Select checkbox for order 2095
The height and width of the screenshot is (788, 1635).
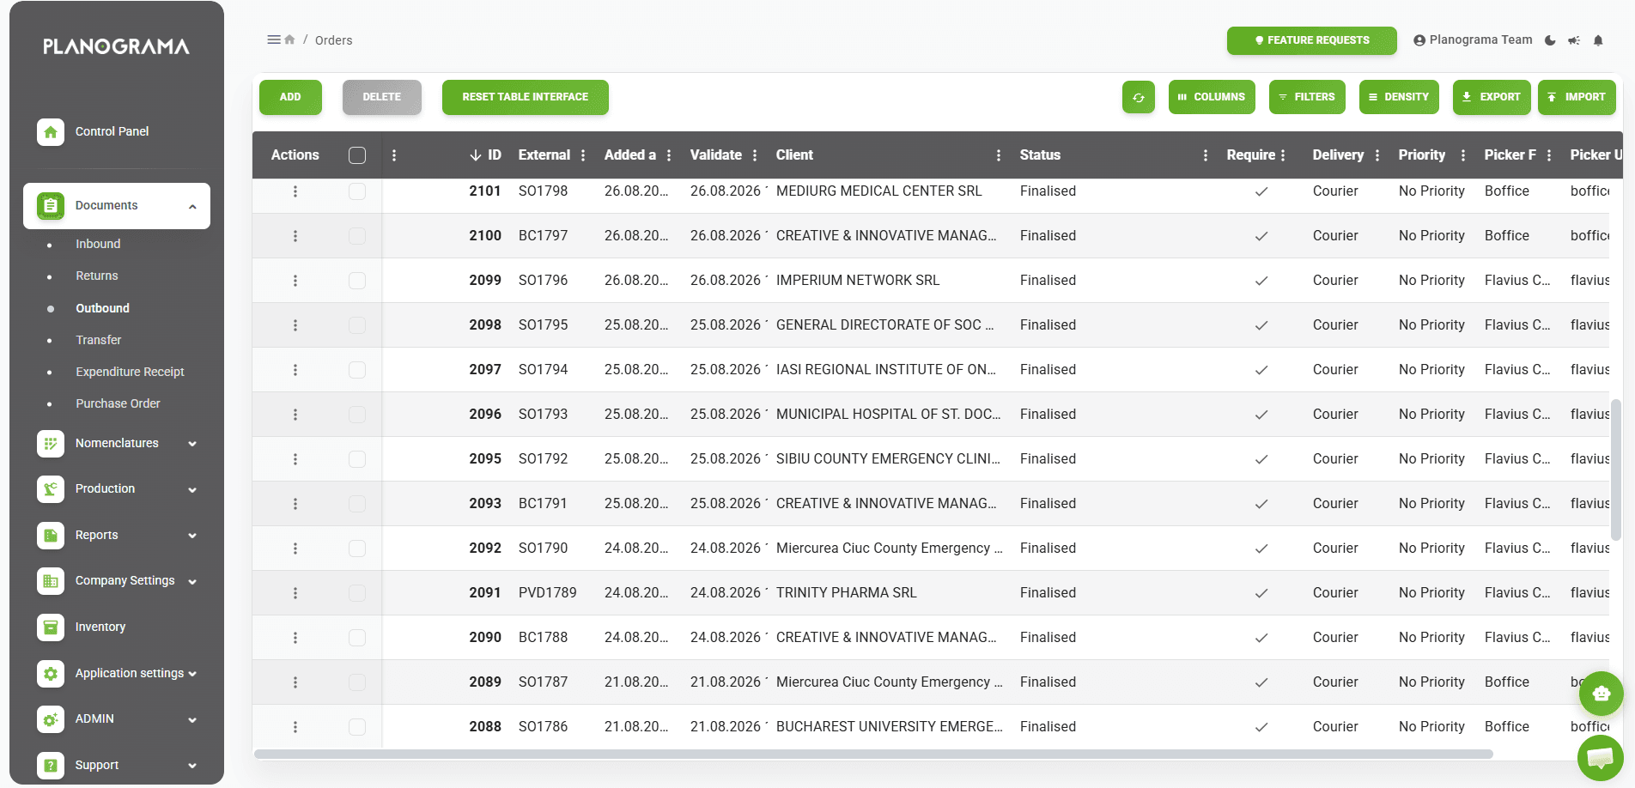357,459
